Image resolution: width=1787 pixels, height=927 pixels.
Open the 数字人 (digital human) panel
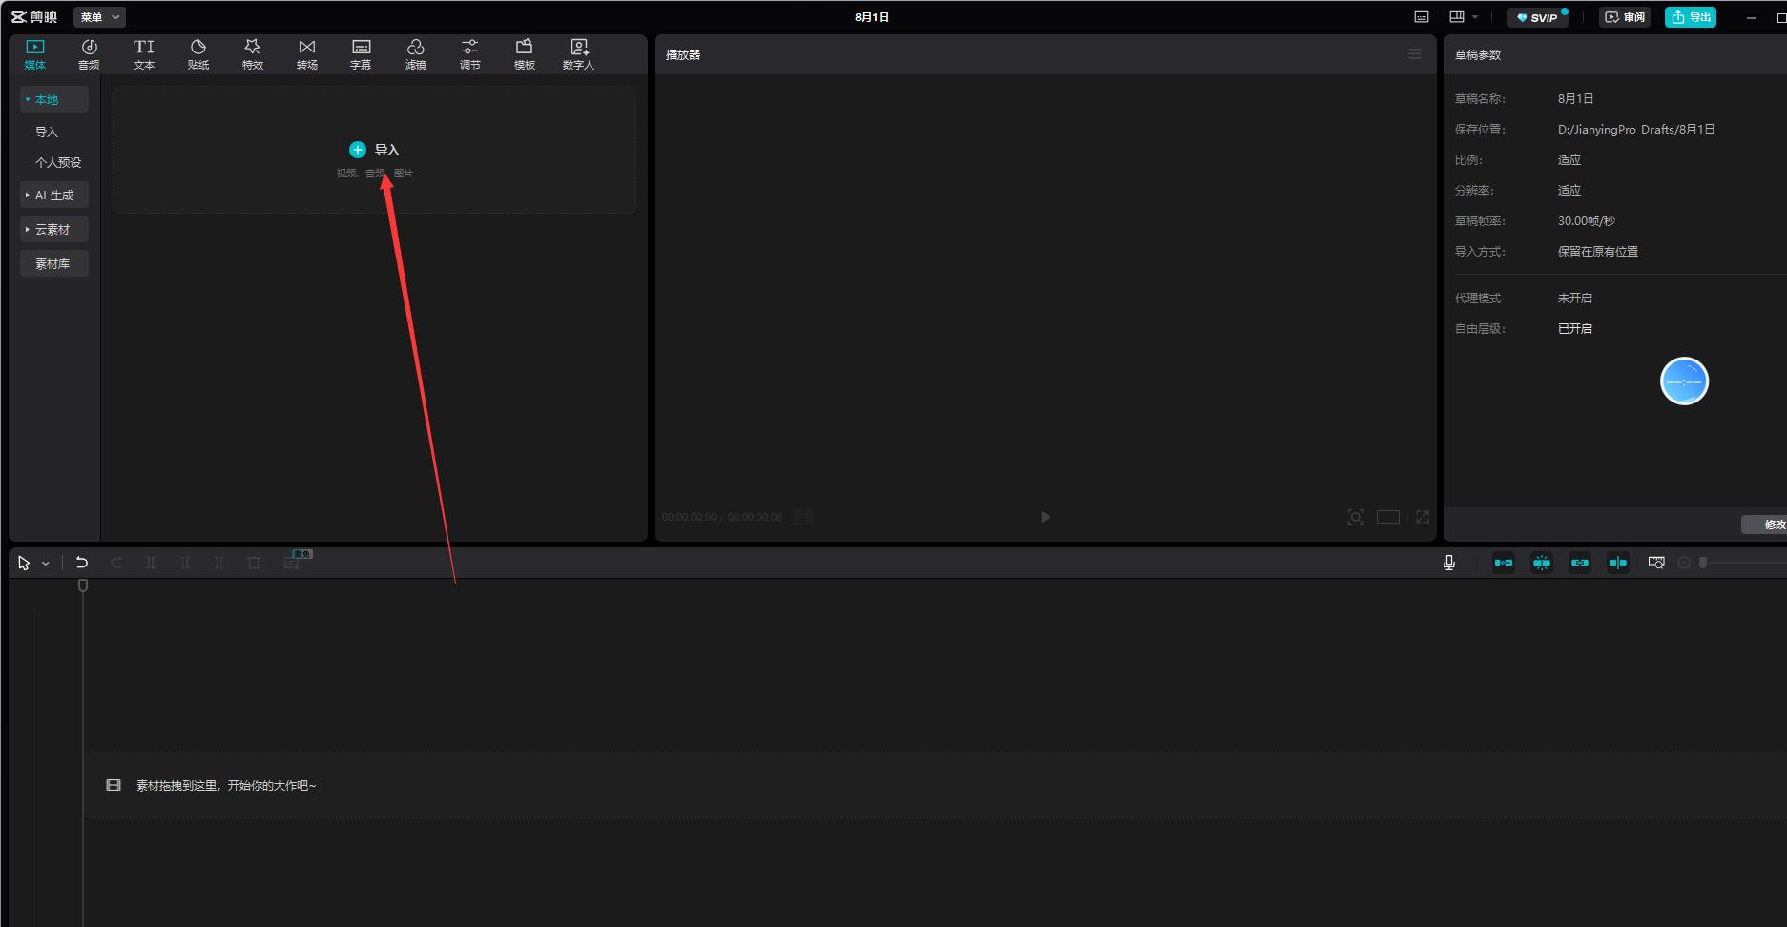578,54
